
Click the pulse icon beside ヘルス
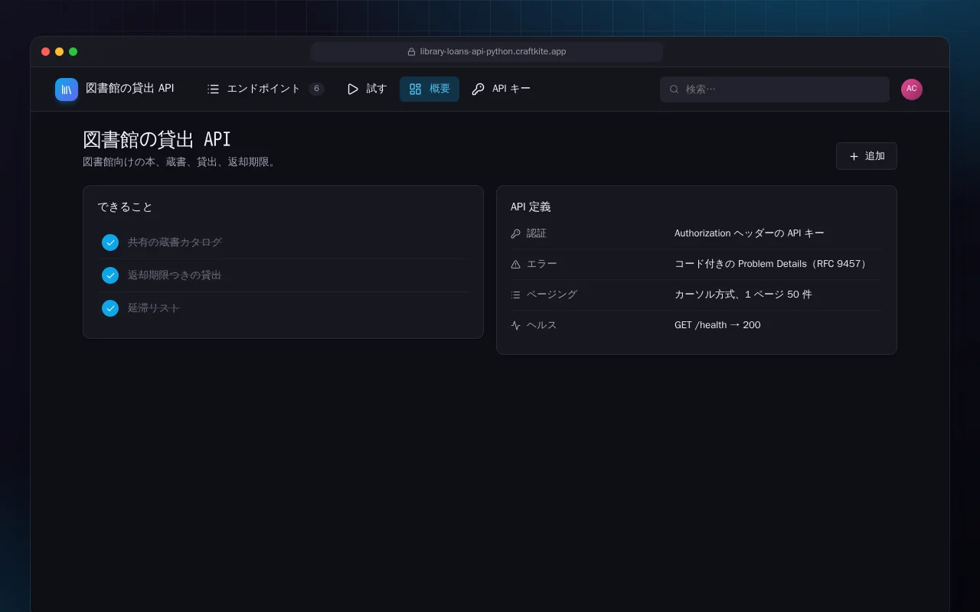click(x=515, y=325)
